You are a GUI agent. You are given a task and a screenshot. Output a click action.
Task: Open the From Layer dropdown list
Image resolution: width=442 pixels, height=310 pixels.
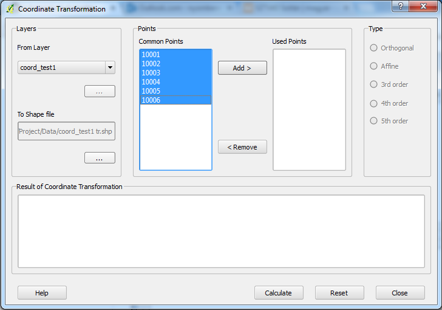pyautogui.click(x=110, y=67)
